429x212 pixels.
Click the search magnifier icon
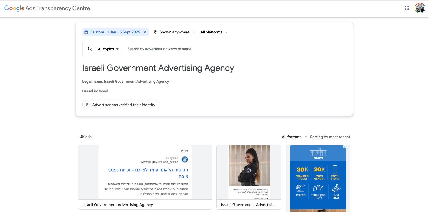coord(90,49)
